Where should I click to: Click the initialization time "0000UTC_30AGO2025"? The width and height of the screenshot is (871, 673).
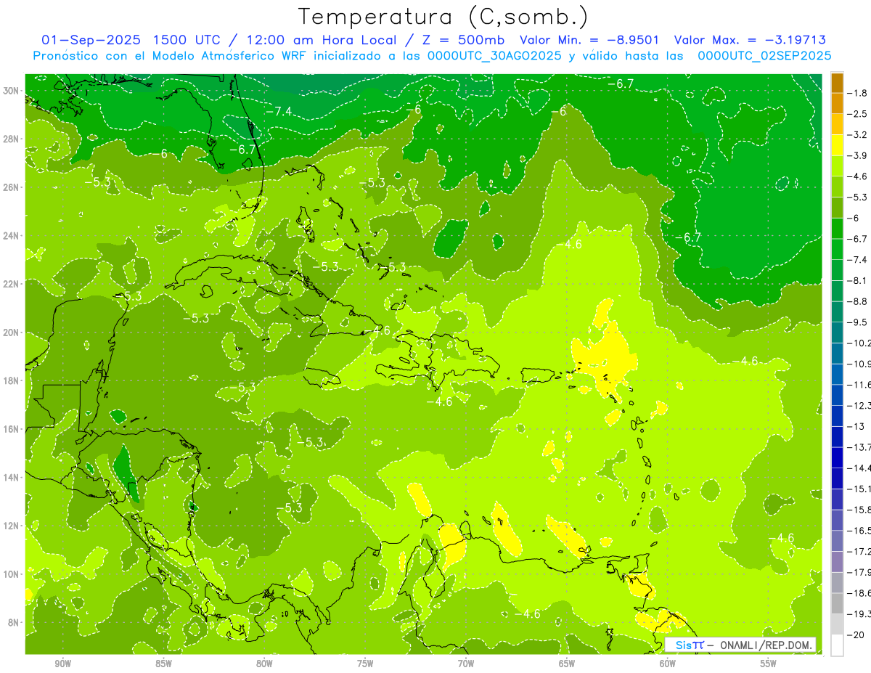pyautogui.click(x=494, y=56)
